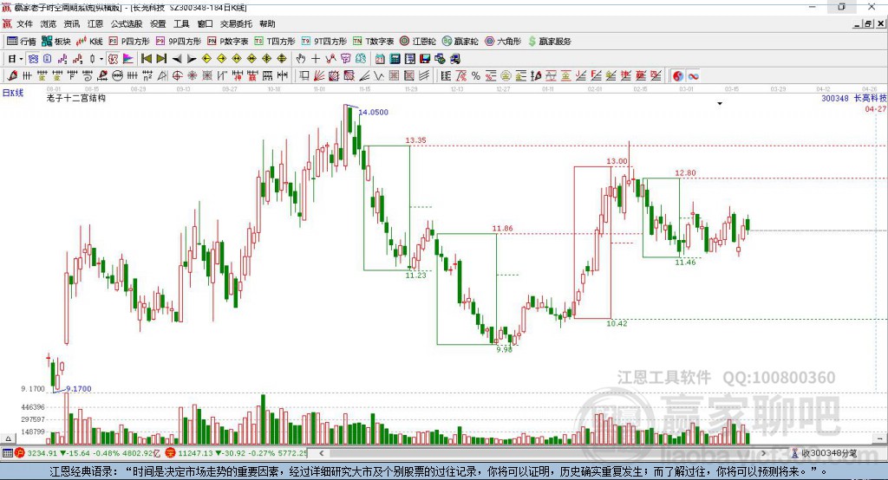Click the 10.42 price level label
Viewport: 888px width, 480px height.
point(617,324)
